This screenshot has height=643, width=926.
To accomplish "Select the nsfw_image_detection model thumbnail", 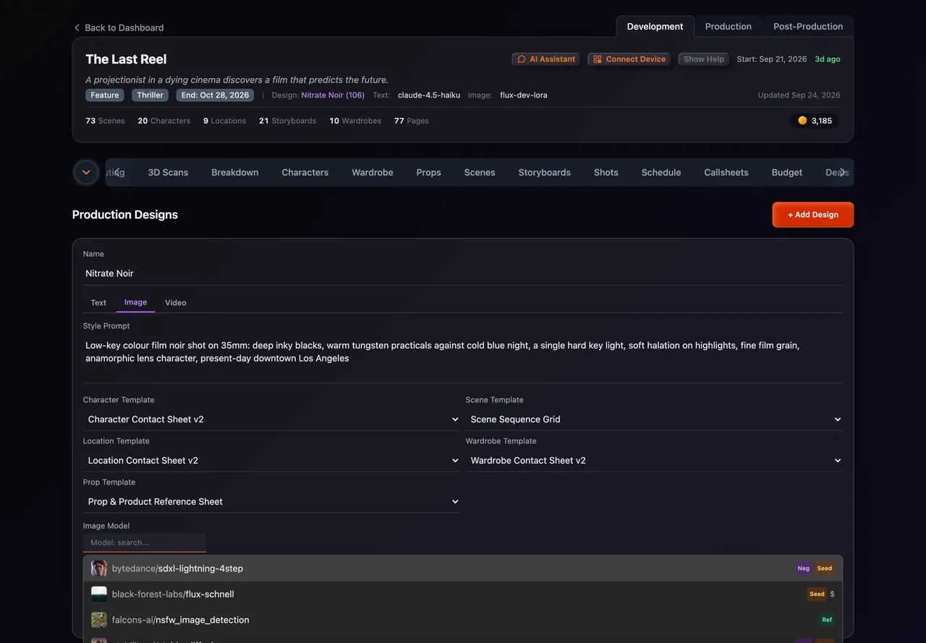I will [99, 620].
